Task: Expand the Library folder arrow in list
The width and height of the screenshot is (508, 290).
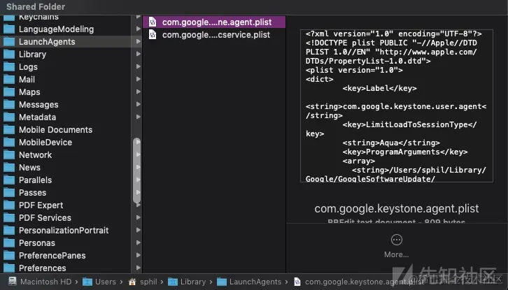Action: [139, 54]
